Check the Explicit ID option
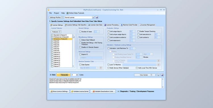The image size is (213, 108). [80, 54]
